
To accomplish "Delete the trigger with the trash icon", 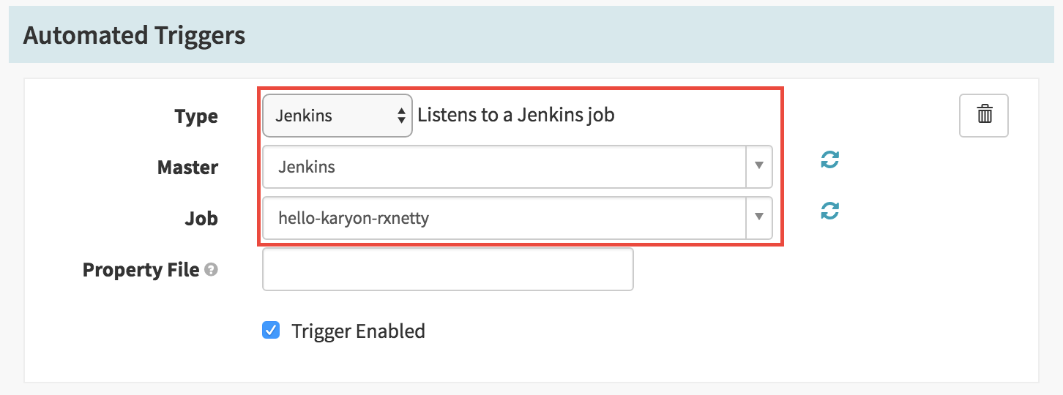I will 984,116.
